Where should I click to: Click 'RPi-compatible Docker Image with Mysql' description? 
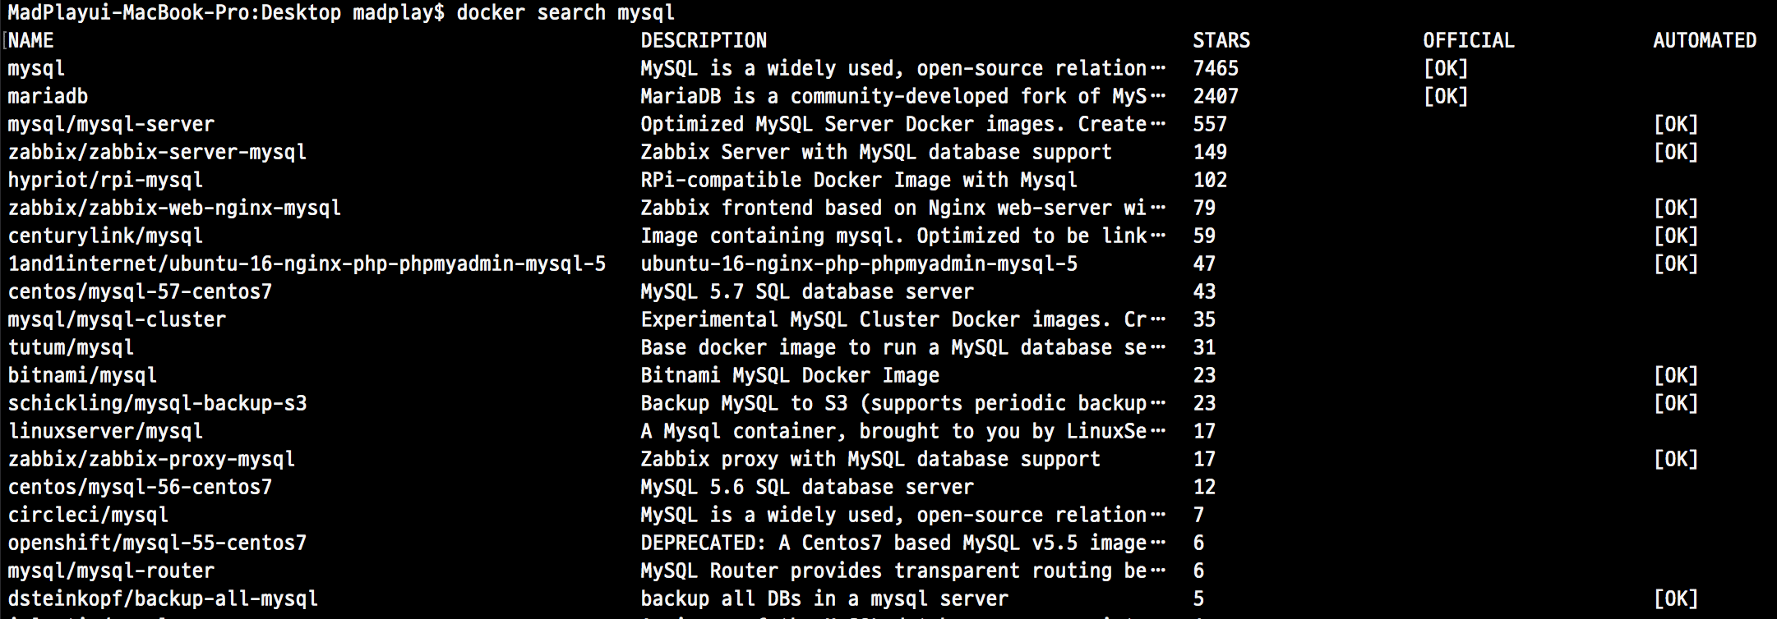pyautogui.click(x=859, y=180)
